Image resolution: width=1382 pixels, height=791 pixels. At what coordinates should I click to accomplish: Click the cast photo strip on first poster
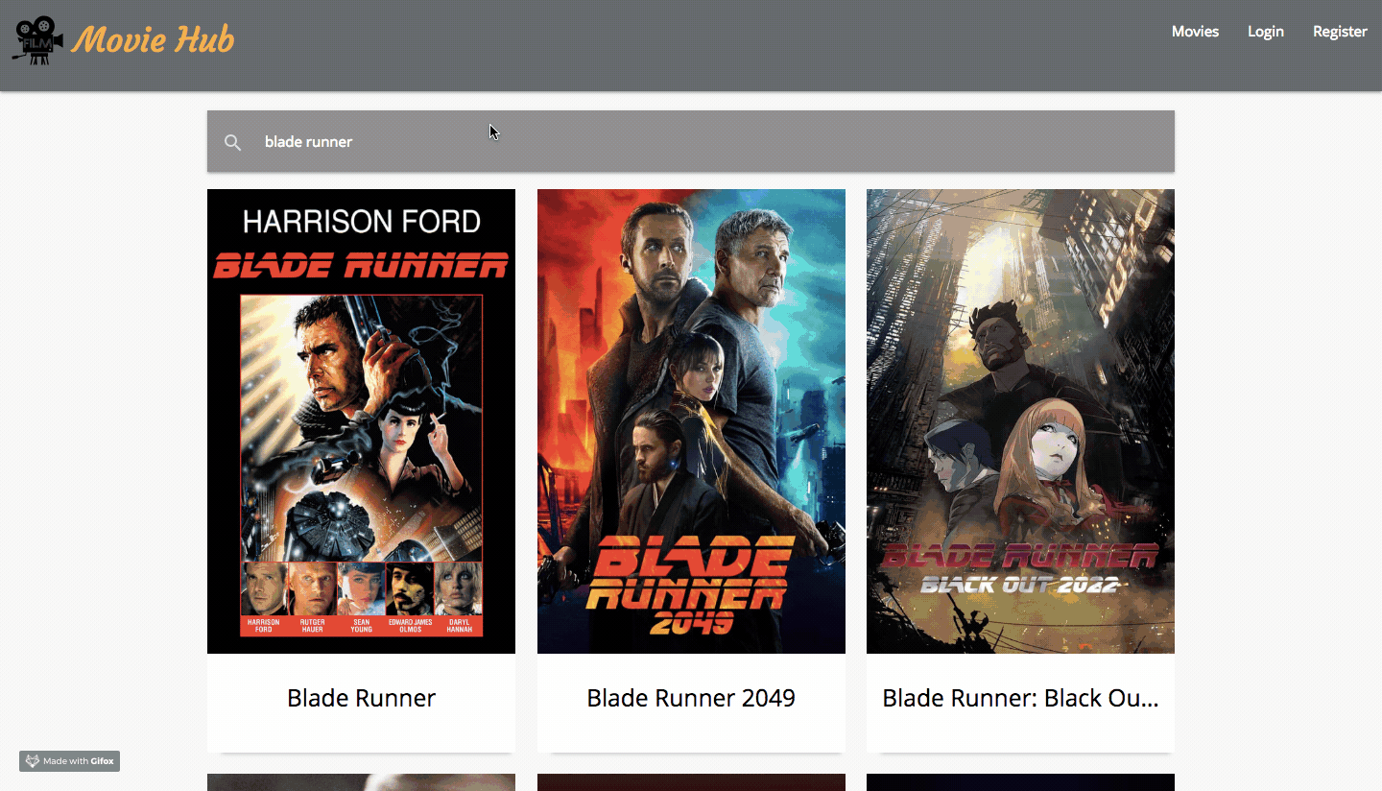click(361, 597)
